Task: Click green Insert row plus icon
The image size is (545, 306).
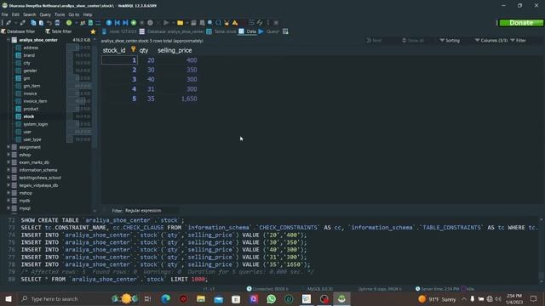Action: pyautogui.click(x=134, y=23)
